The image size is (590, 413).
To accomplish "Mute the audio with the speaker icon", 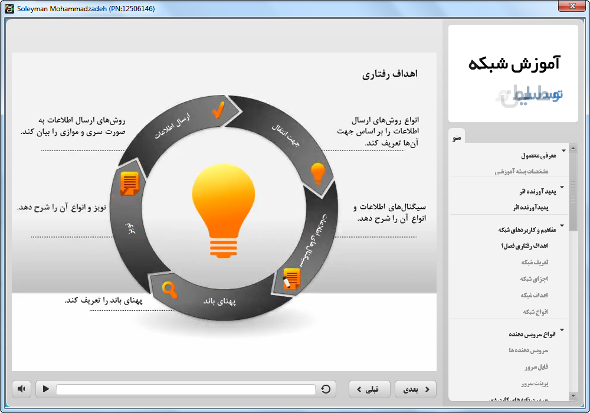I will (21, 389).
